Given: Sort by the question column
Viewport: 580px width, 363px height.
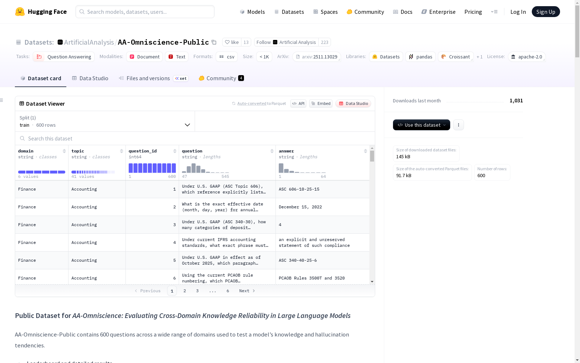Looking at the screenshot, I should [x=272, y=151].
